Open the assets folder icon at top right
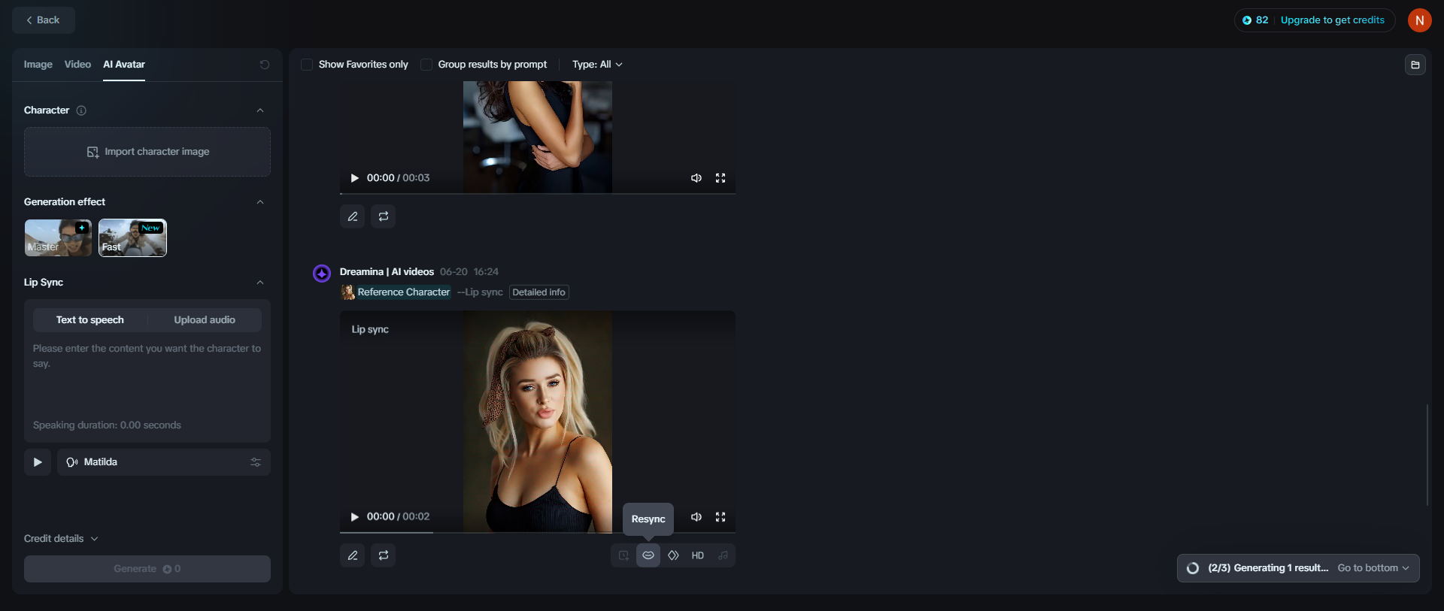The height and width of the screenshot is (611, 1444). 1415,65
